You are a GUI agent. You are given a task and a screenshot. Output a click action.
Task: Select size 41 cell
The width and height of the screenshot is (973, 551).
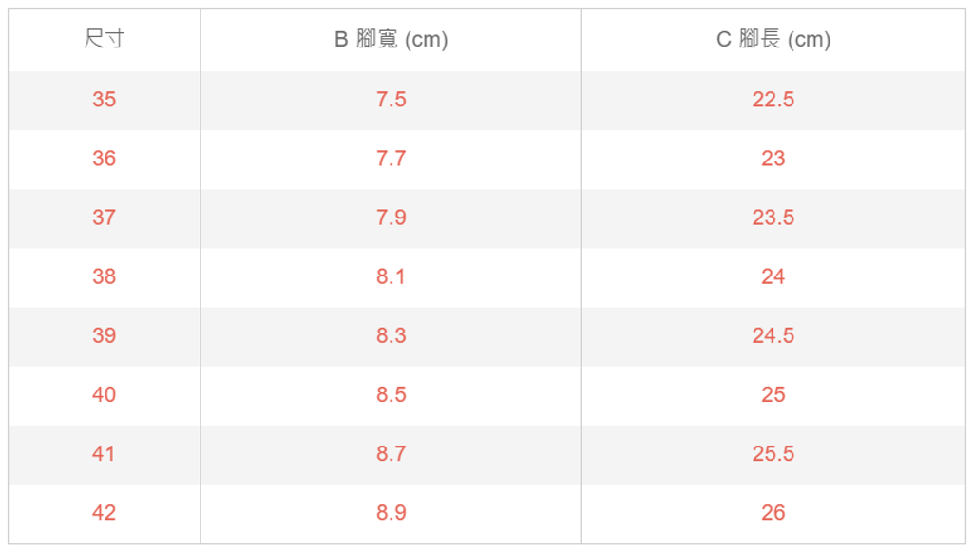click(x=105, y=453)
